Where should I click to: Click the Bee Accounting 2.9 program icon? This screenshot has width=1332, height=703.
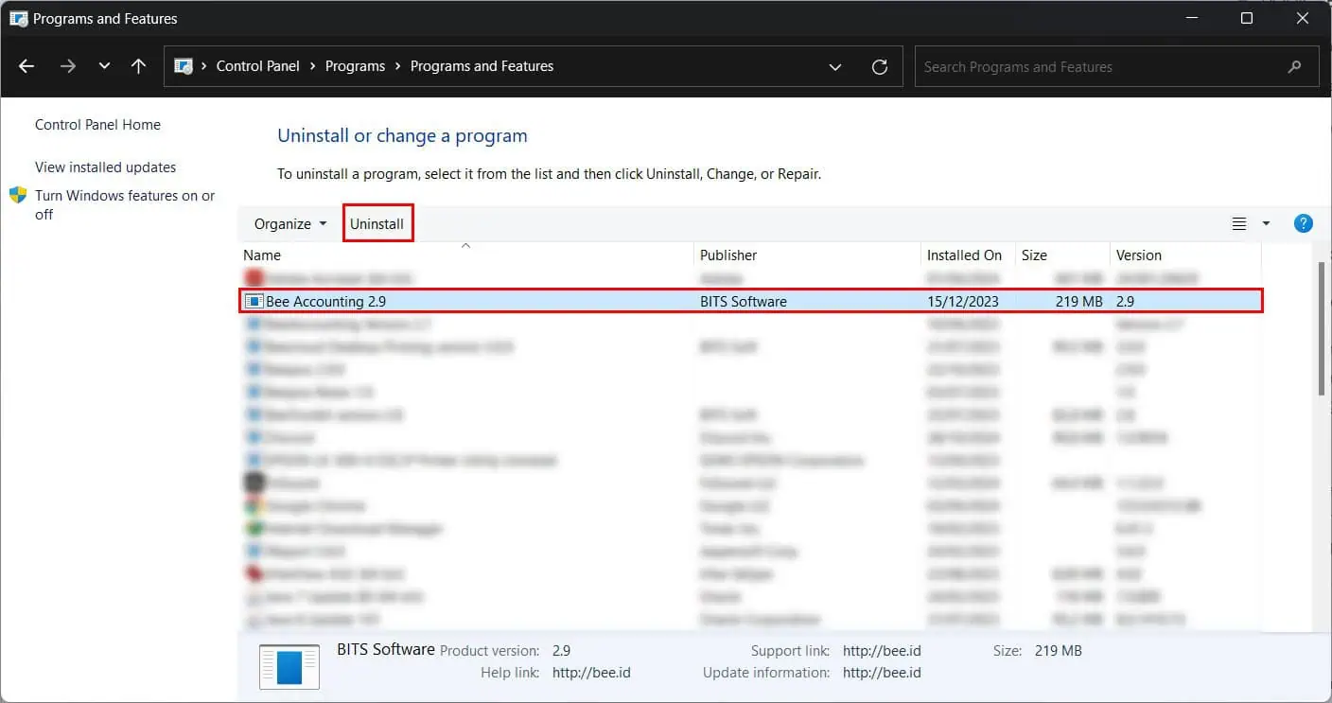click(x=254, y=301)
